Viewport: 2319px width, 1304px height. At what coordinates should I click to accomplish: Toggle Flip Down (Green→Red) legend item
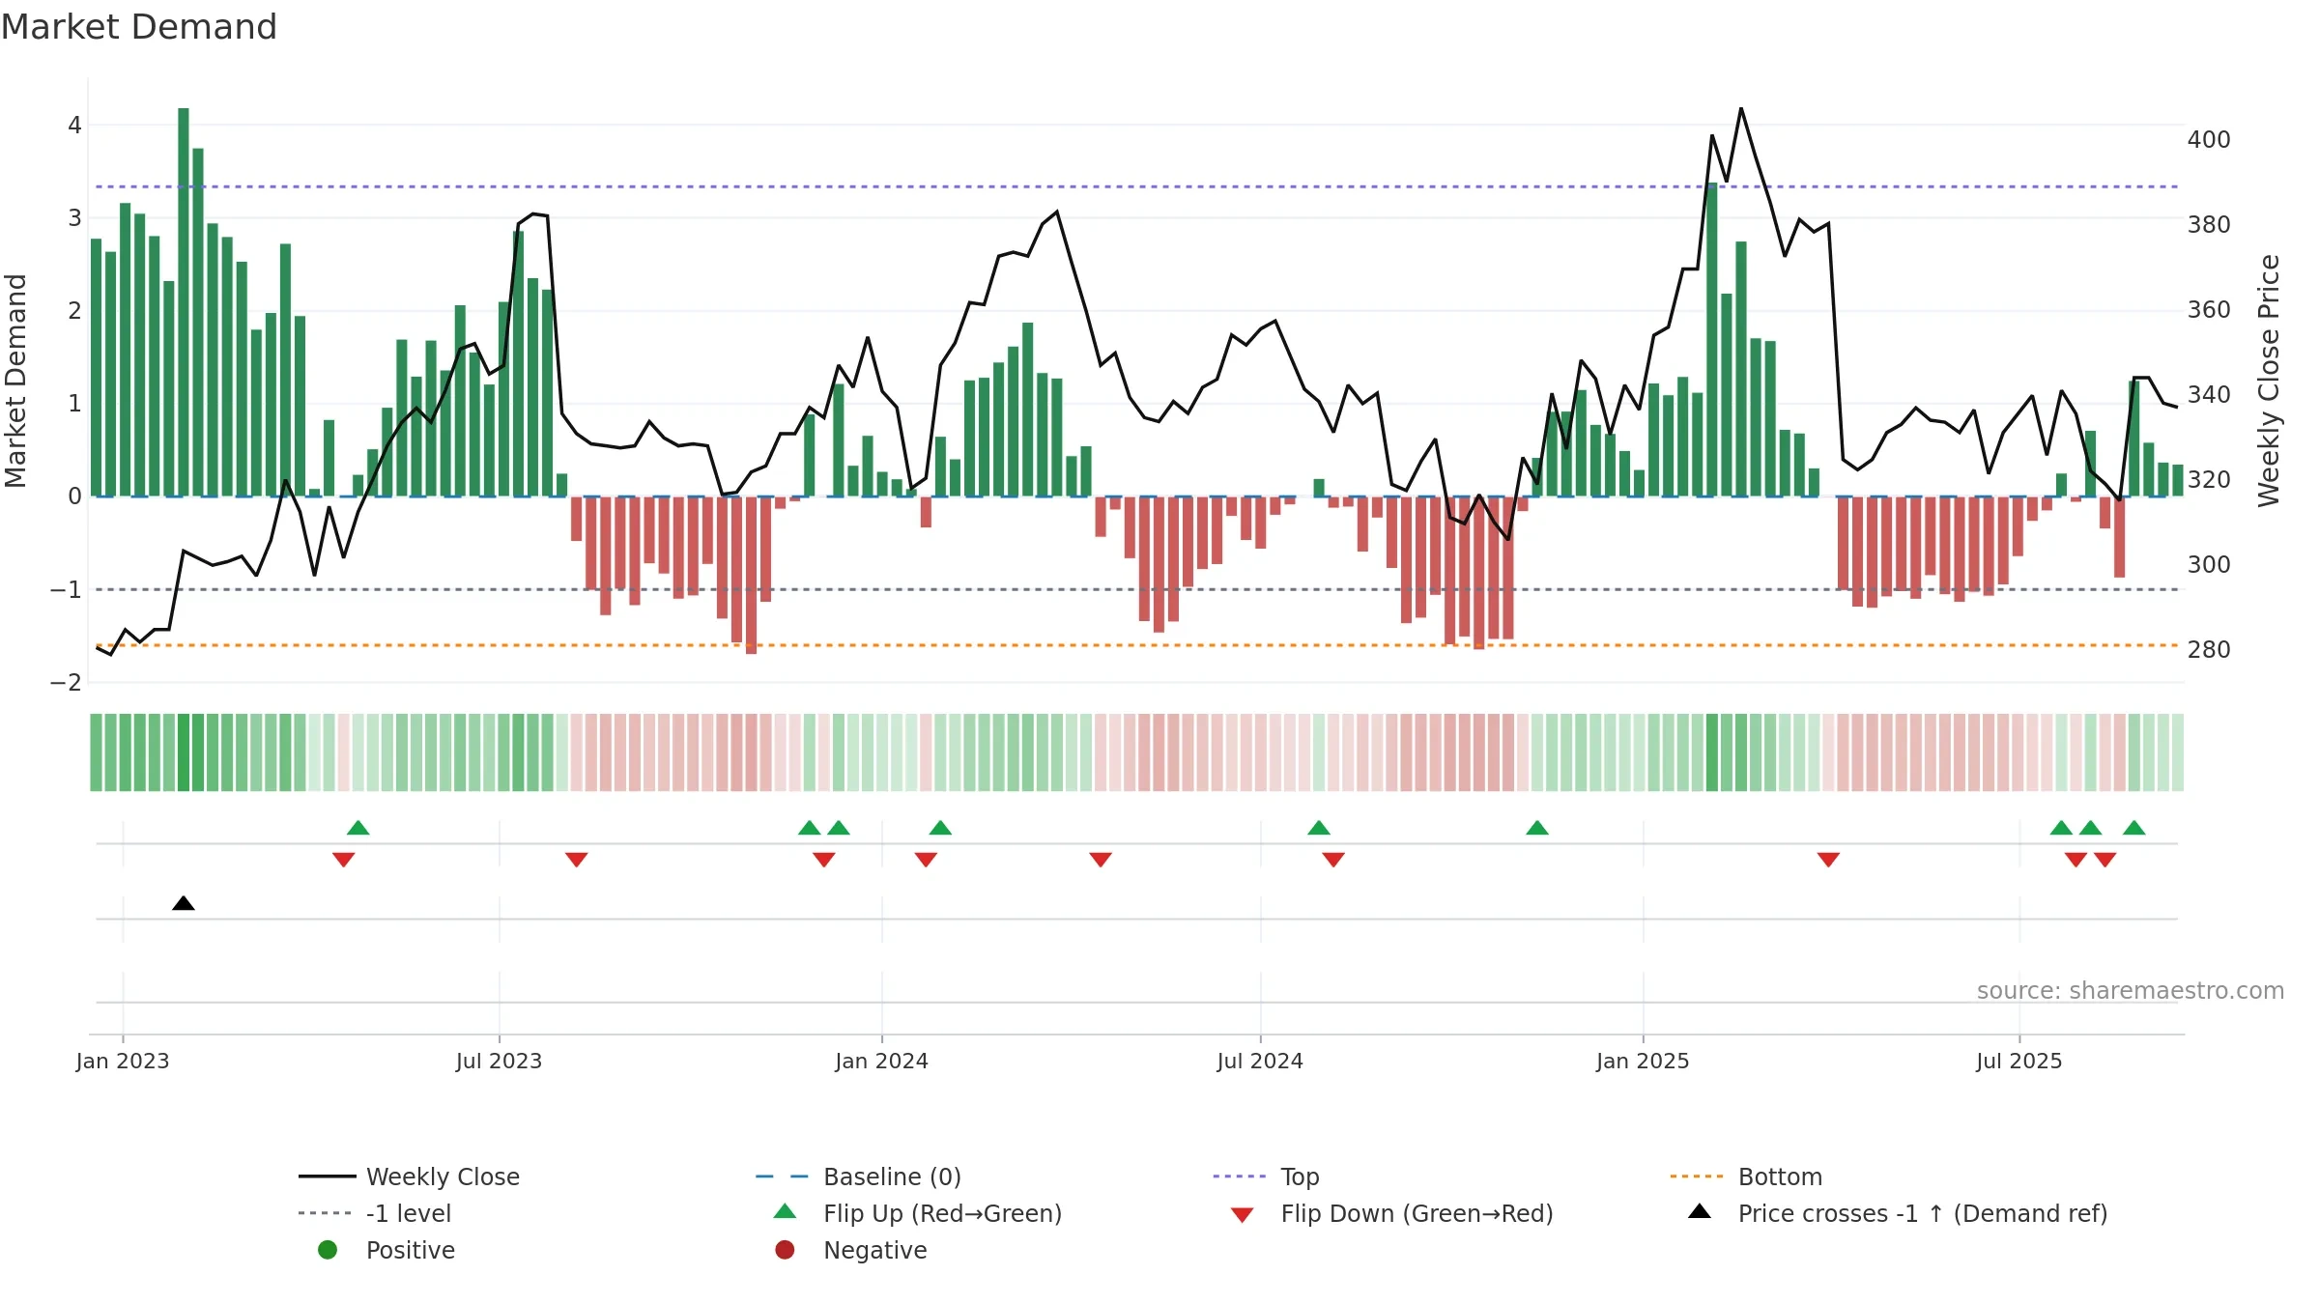coord(1391,1213)
